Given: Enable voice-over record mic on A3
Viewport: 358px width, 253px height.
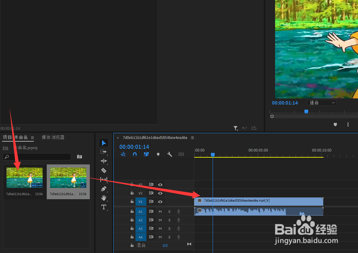Looking at the screenshot, I should pyautogui.click(x=178, y=228).
